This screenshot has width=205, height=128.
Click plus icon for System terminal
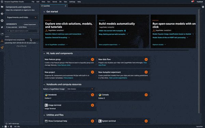click(146, 121)
